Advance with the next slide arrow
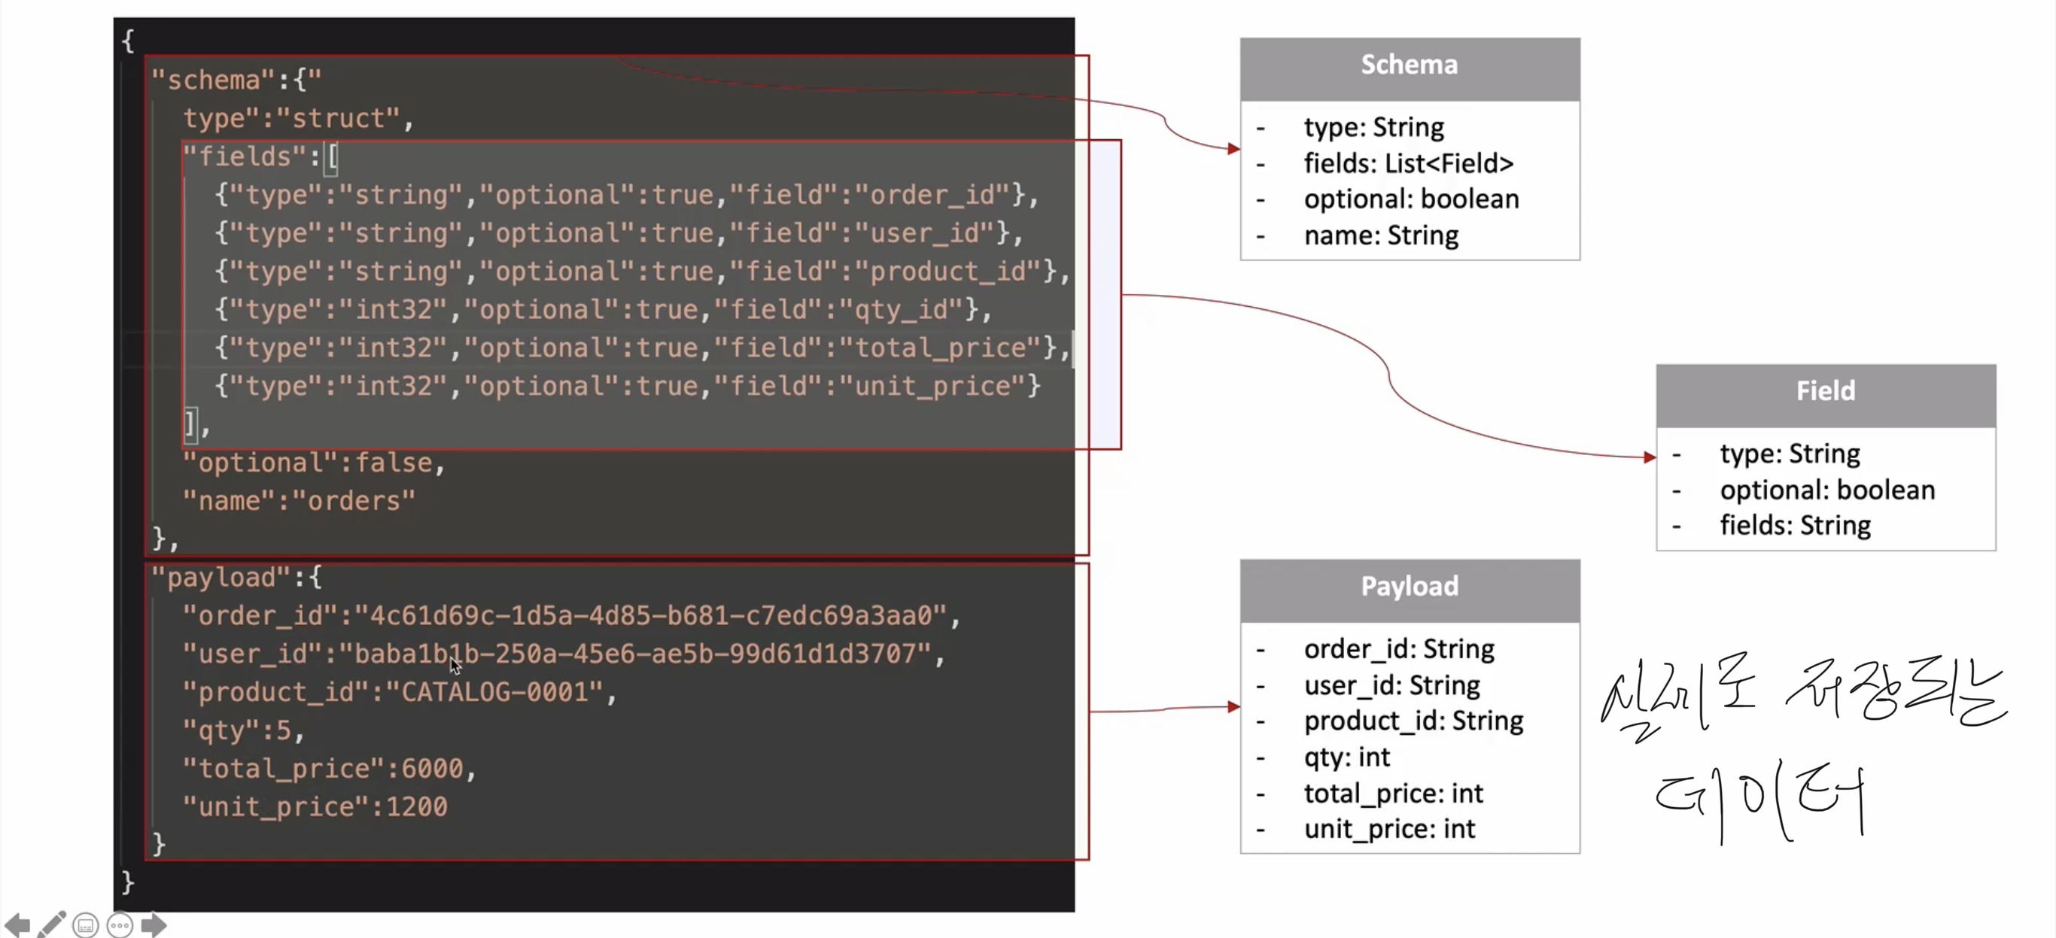 pos(154,925)
